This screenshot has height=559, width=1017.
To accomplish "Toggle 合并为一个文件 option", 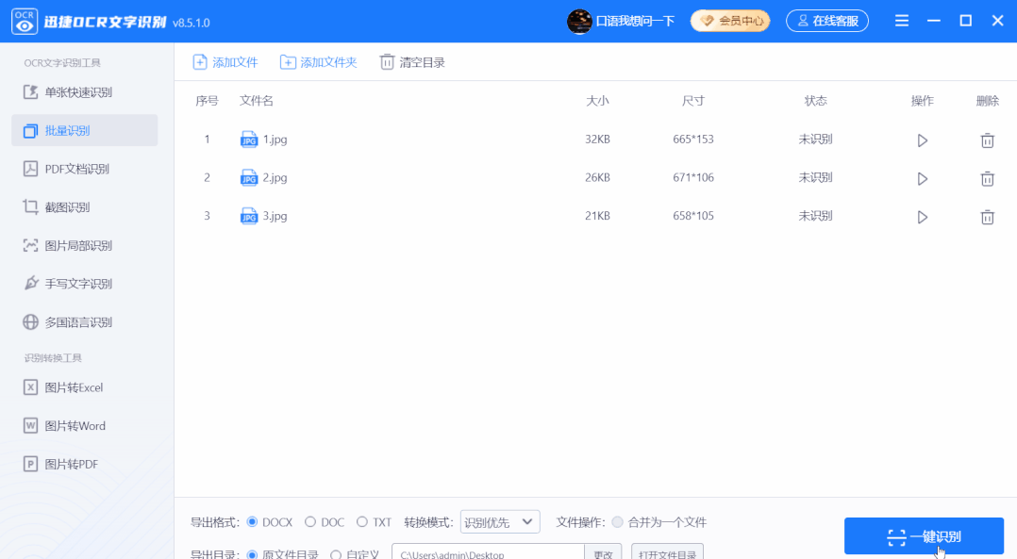I will point(659,522).
